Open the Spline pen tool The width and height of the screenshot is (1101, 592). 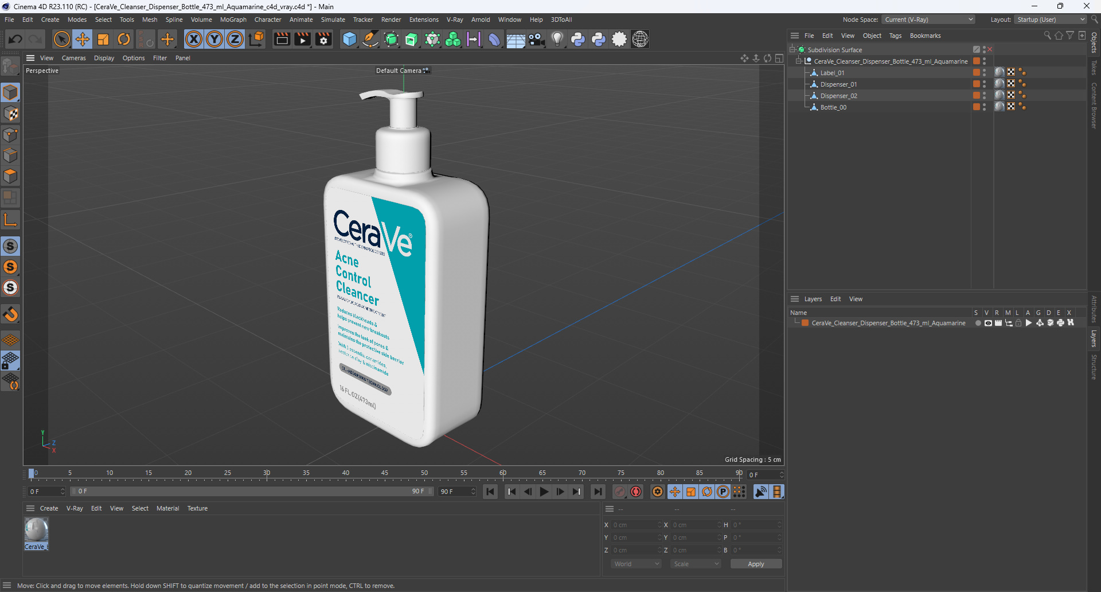(370, 39)
